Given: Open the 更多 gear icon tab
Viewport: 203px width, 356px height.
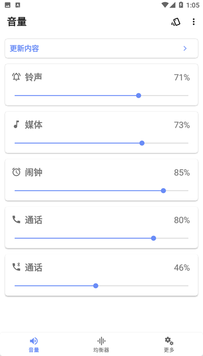Looking at the screenshot, I should pyautogui.click(x=169, y=344).
